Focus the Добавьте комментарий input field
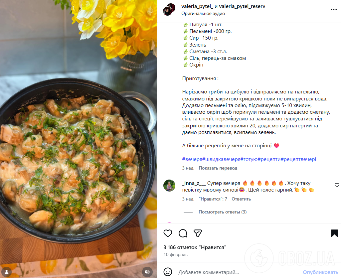The width and height of the screenshot is (341, 278). pyautogui.click(x=238, y=272)
